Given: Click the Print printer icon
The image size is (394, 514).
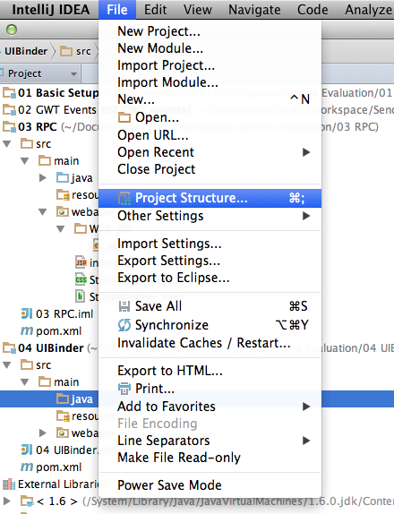Looking at the screenshot, I should point(124,389).
